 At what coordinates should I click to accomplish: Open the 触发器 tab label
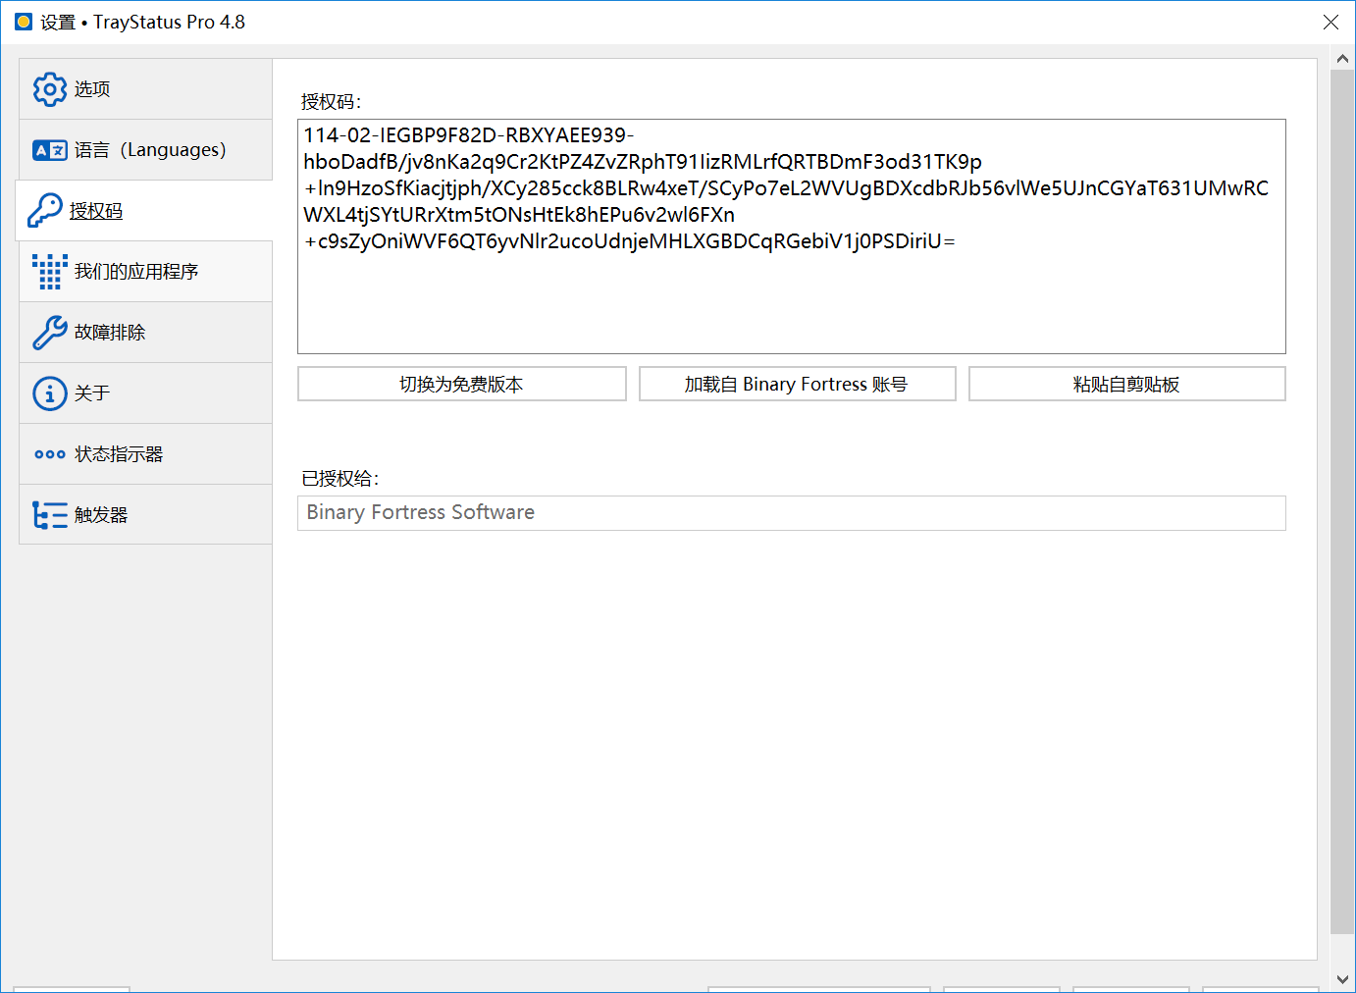tap(101, 515)
